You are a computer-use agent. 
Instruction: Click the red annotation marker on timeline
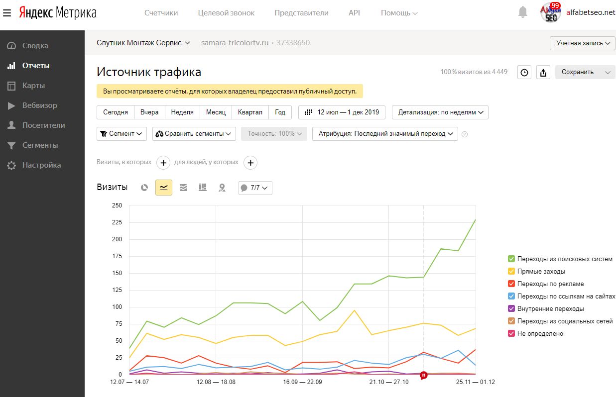pos(424,375)
